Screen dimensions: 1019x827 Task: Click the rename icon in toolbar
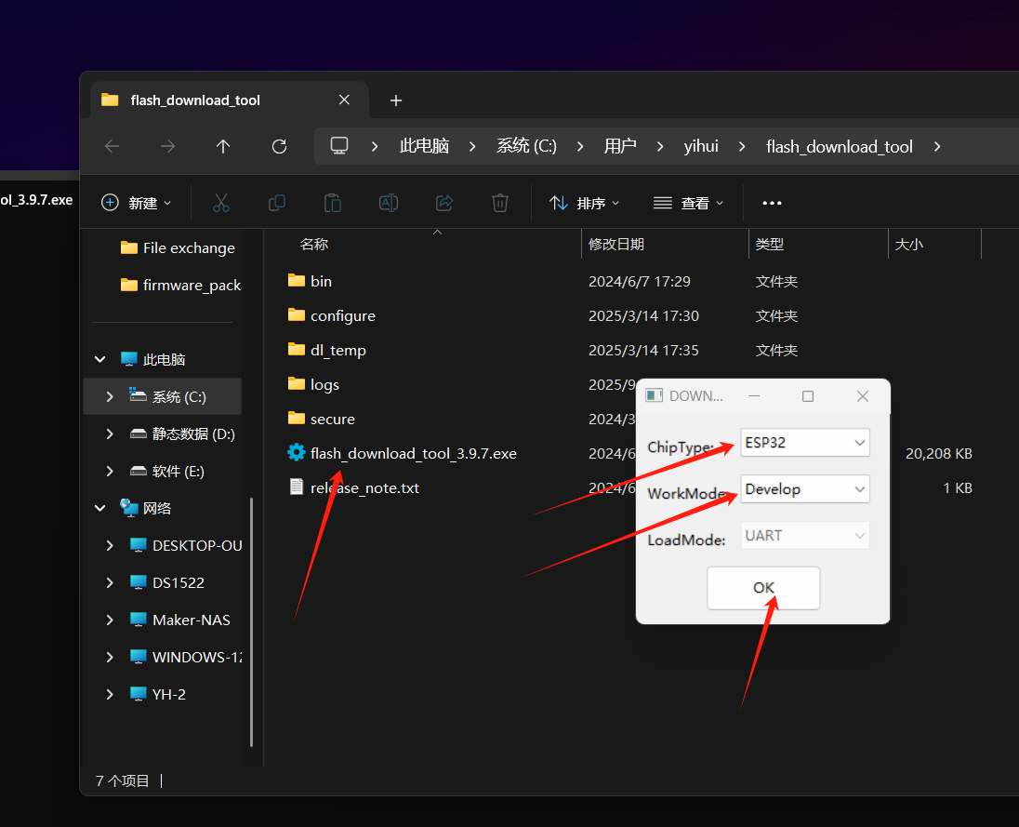[388, 203]
